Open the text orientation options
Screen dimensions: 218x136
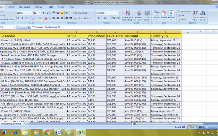(x=67, y=13)
